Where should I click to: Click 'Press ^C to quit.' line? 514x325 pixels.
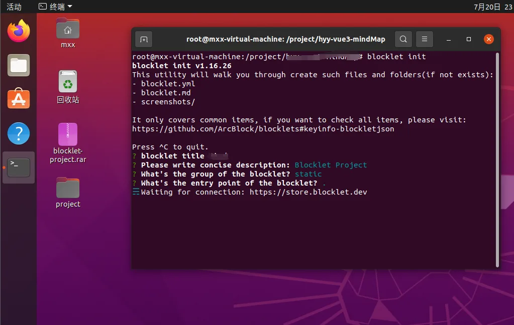(x=170, y=147)
